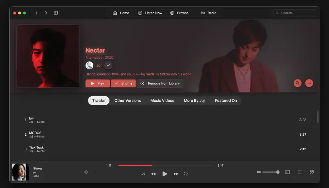Image resolution: width=329 pixels, height=188 pixels.
Task: Click the Search field
Action: tap(295, 13)
